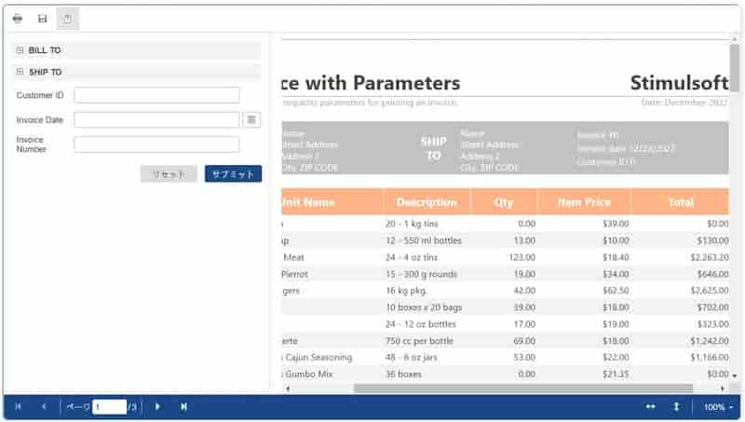This screenshot has width=745, height=422.
Task: Go to the previous page
Action: point(43,407)
